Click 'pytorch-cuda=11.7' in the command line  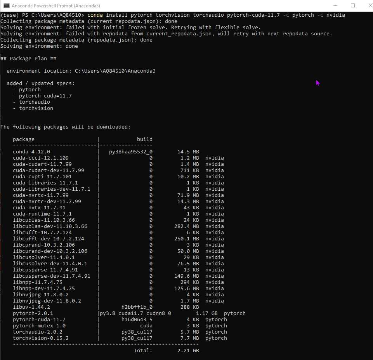pyautogui.click(x=253, y=15)
